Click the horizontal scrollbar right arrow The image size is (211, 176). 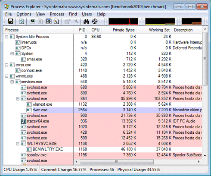click(x=199, y=162)
